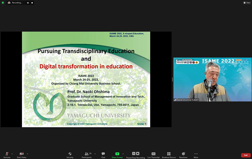Screen dimensions: 252x159
Task: Click the Recording cloud indicator
Action: tap(9, 3)
